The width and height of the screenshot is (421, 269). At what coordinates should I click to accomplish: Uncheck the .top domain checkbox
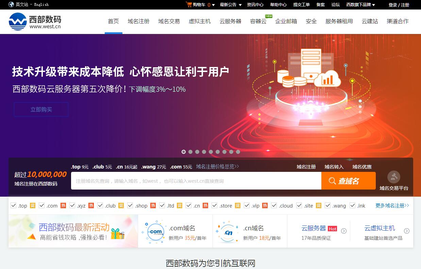click(14, 205)
